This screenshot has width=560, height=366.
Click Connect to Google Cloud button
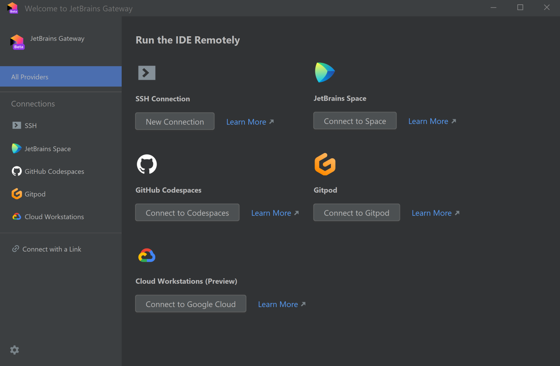[x=190, y=304]
